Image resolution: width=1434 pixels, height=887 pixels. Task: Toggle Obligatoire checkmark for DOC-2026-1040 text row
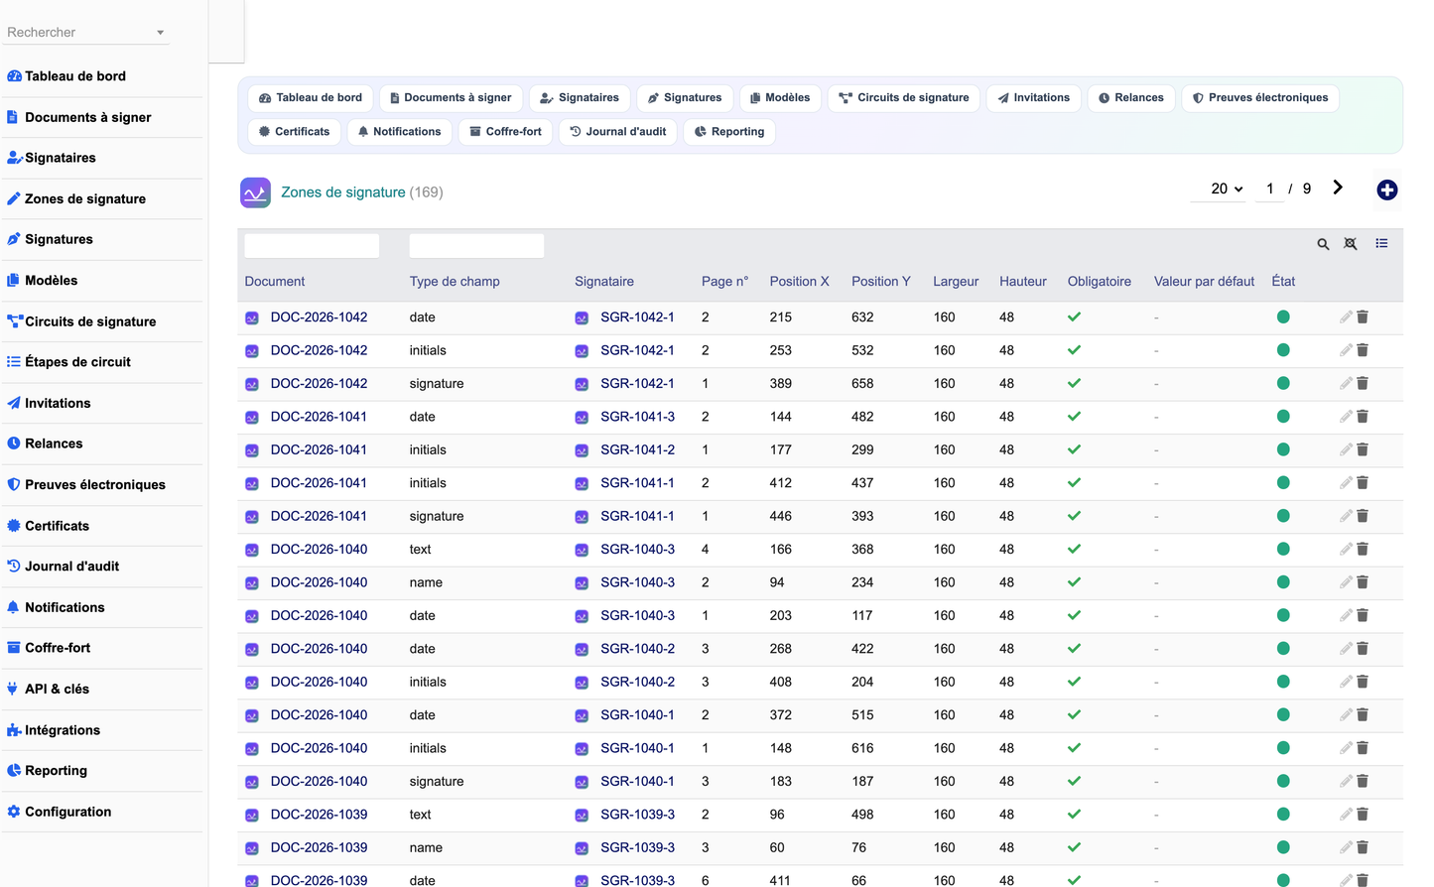point(1074,549)
